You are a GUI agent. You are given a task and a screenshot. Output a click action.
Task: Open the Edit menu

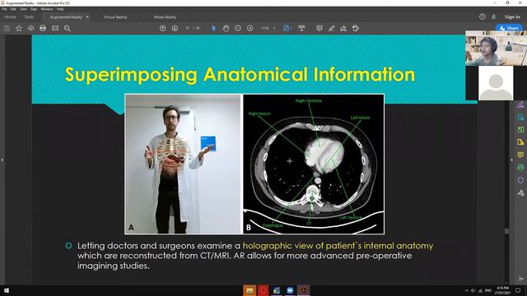[13, 9]
